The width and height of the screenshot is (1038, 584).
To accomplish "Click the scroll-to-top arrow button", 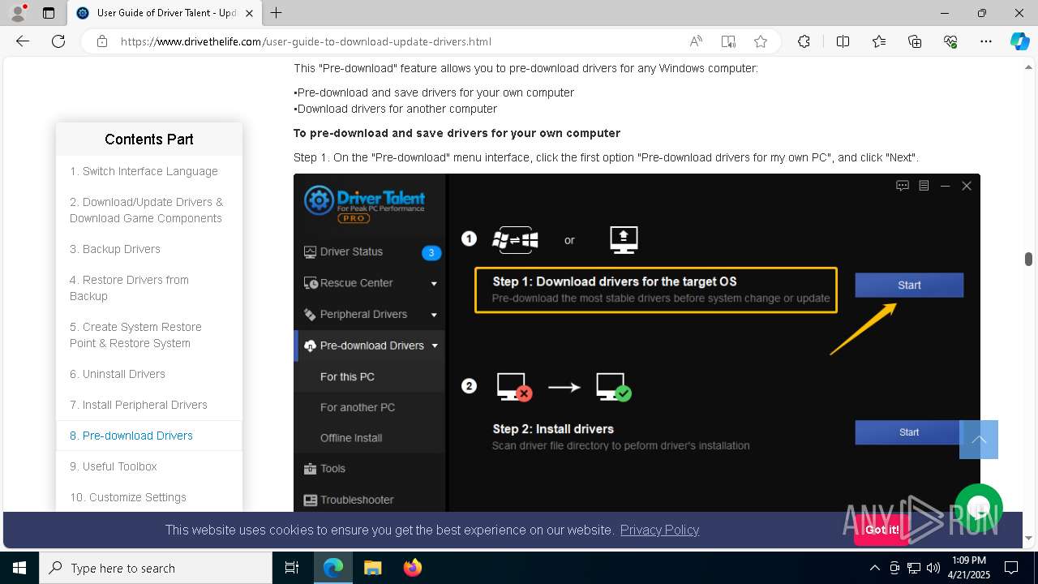I will (x=979, y=440).
